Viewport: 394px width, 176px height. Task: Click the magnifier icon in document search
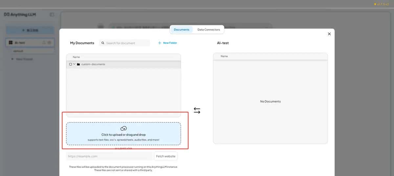[x=103, y=43]
